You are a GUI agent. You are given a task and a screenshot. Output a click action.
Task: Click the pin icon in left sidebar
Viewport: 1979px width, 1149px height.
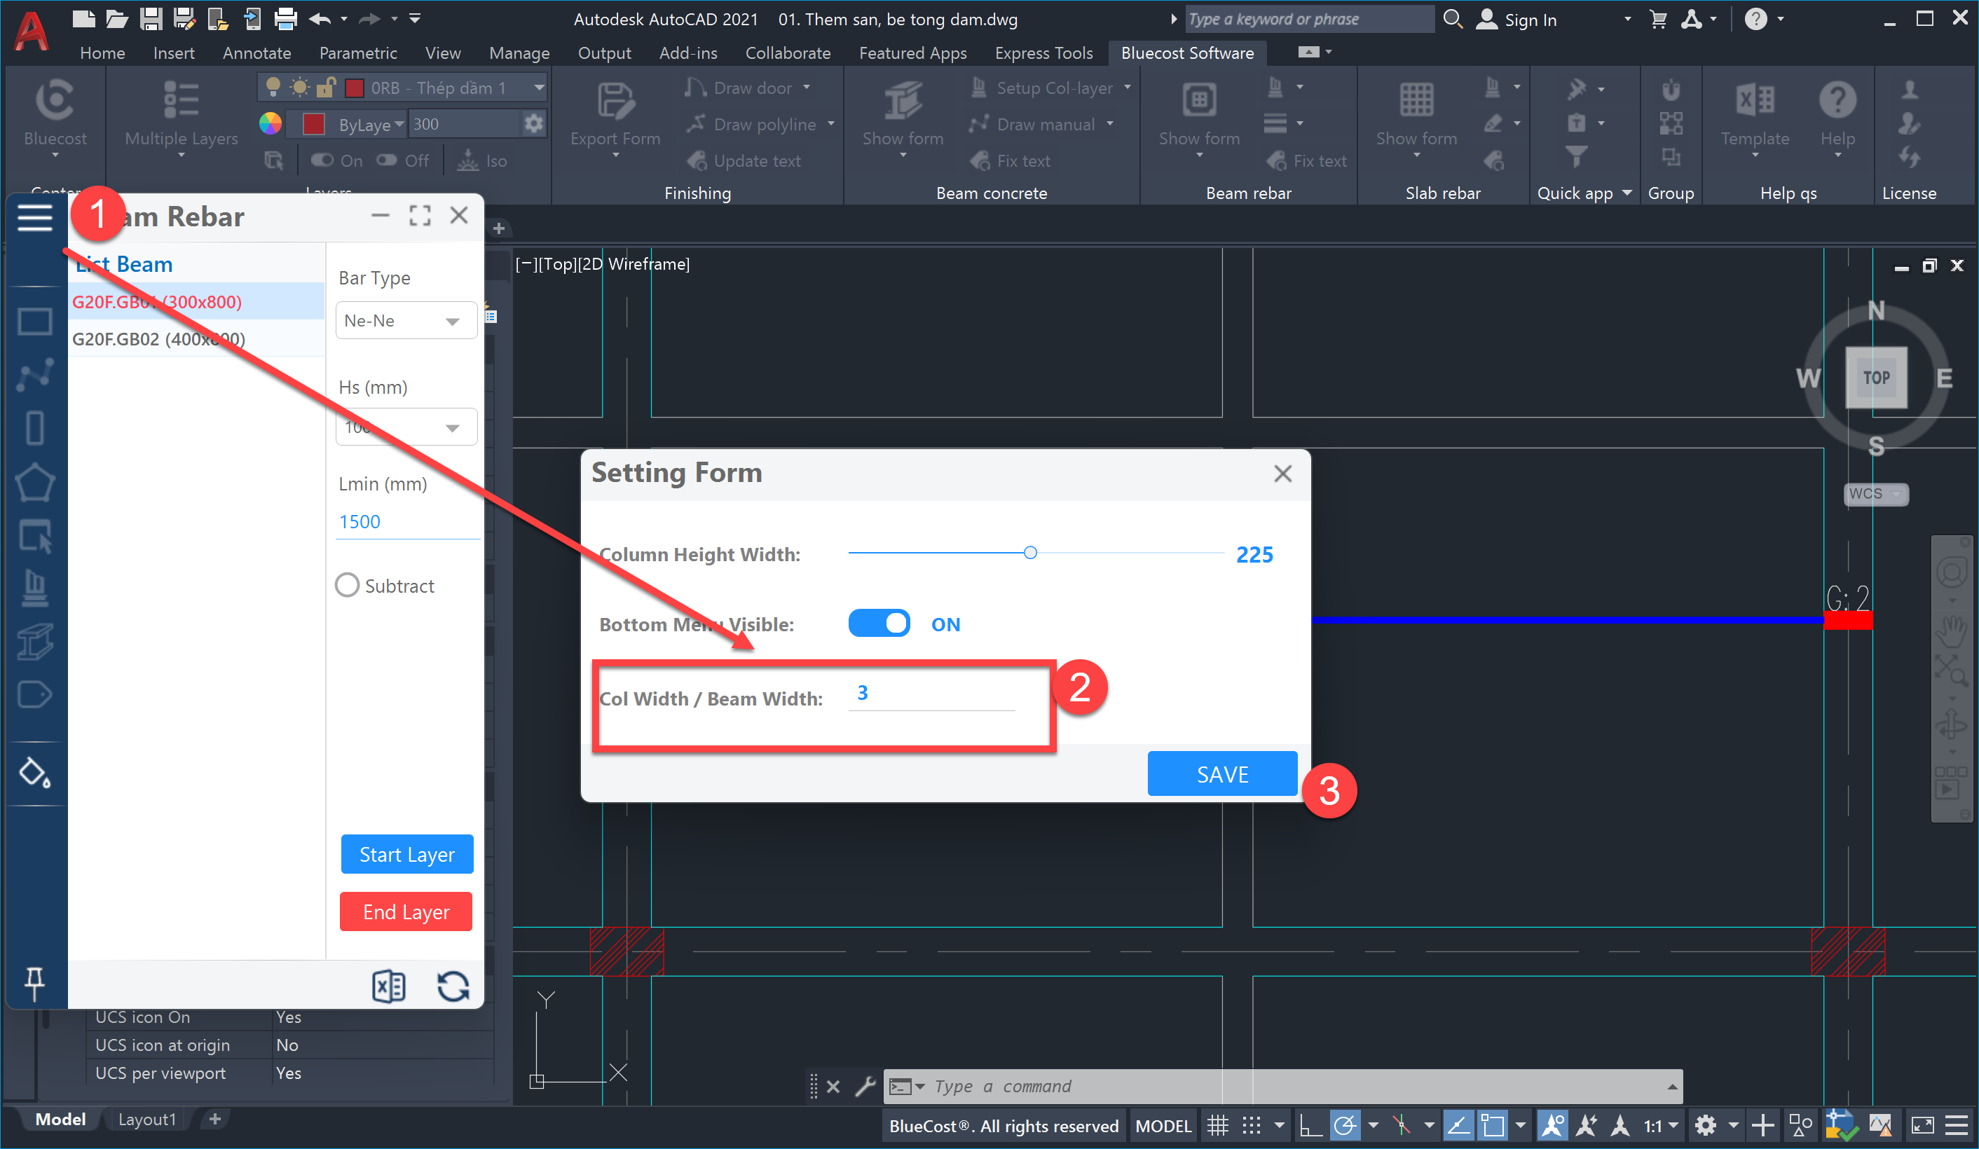click(x=34, y=982)
